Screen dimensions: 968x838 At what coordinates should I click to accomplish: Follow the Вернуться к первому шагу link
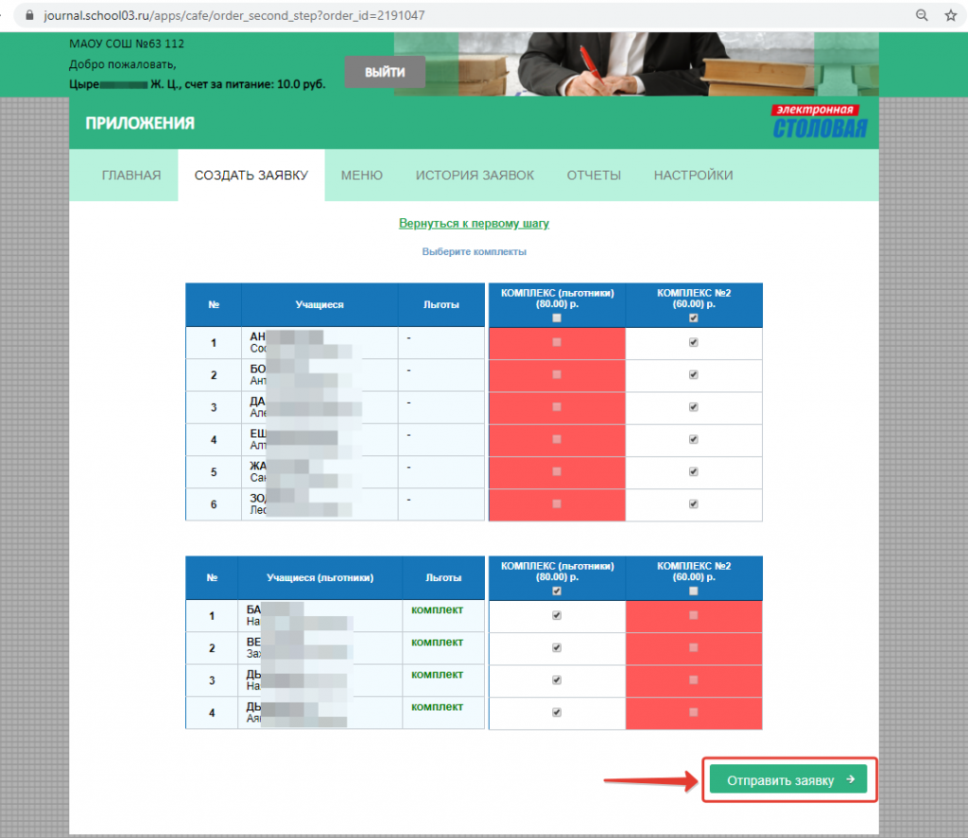[x=474, y=224]
